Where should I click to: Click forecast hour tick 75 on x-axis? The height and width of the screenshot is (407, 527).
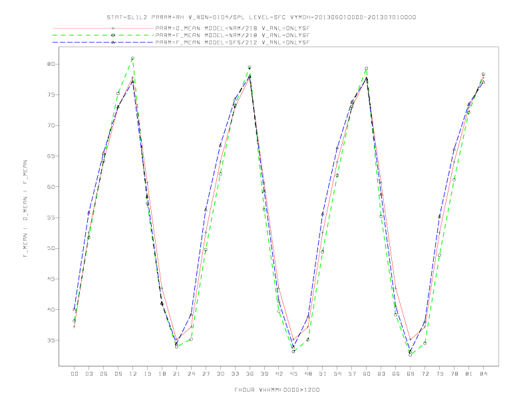[440, 374]
